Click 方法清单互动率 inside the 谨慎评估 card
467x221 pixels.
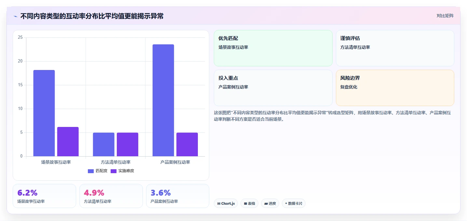[355, 48]
